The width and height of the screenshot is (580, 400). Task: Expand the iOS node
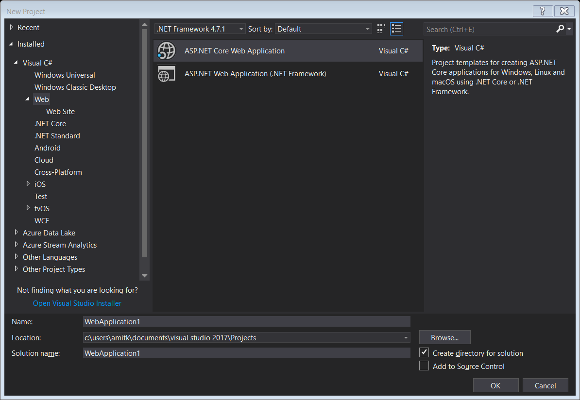pos(28,183)
